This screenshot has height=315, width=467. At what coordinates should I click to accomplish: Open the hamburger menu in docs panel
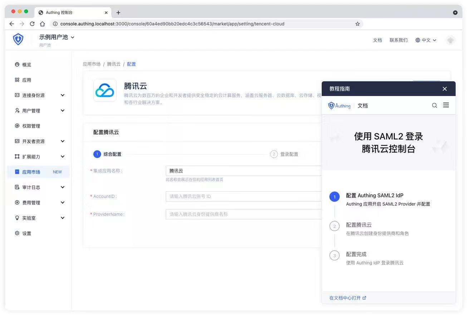[446, 105]
